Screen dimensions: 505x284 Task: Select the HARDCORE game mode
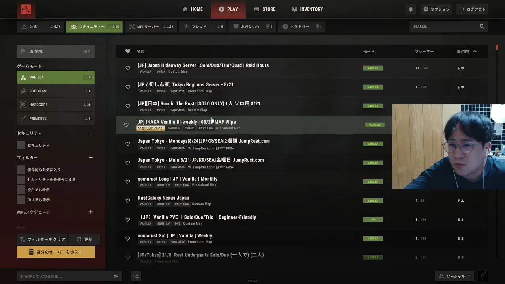coord(56,105)
